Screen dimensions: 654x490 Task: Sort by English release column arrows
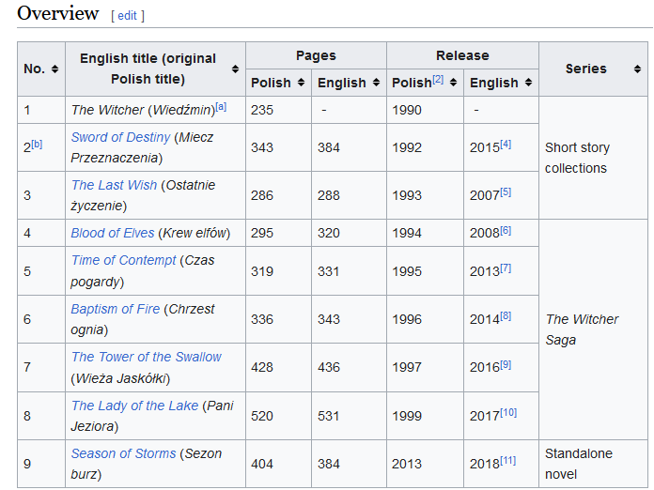(528, 83)
